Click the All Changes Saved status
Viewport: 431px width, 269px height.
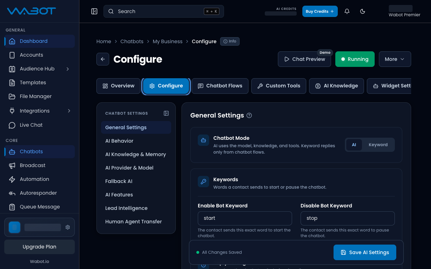click(x=219, y=252)
